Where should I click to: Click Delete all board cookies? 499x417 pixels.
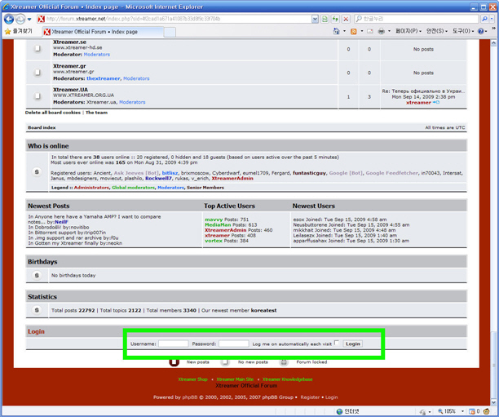[x=53, y=113]
